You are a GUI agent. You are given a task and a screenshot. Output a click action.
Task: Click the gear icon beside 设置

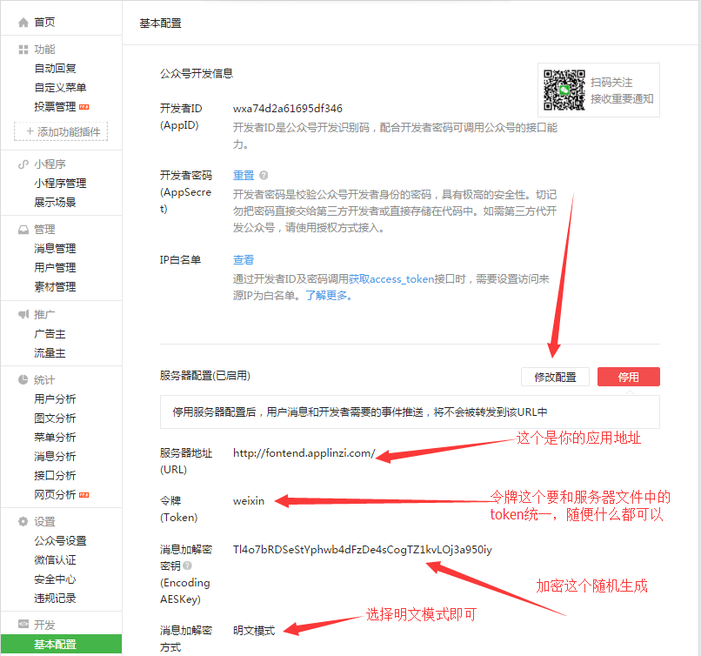(x=23, y=521)
